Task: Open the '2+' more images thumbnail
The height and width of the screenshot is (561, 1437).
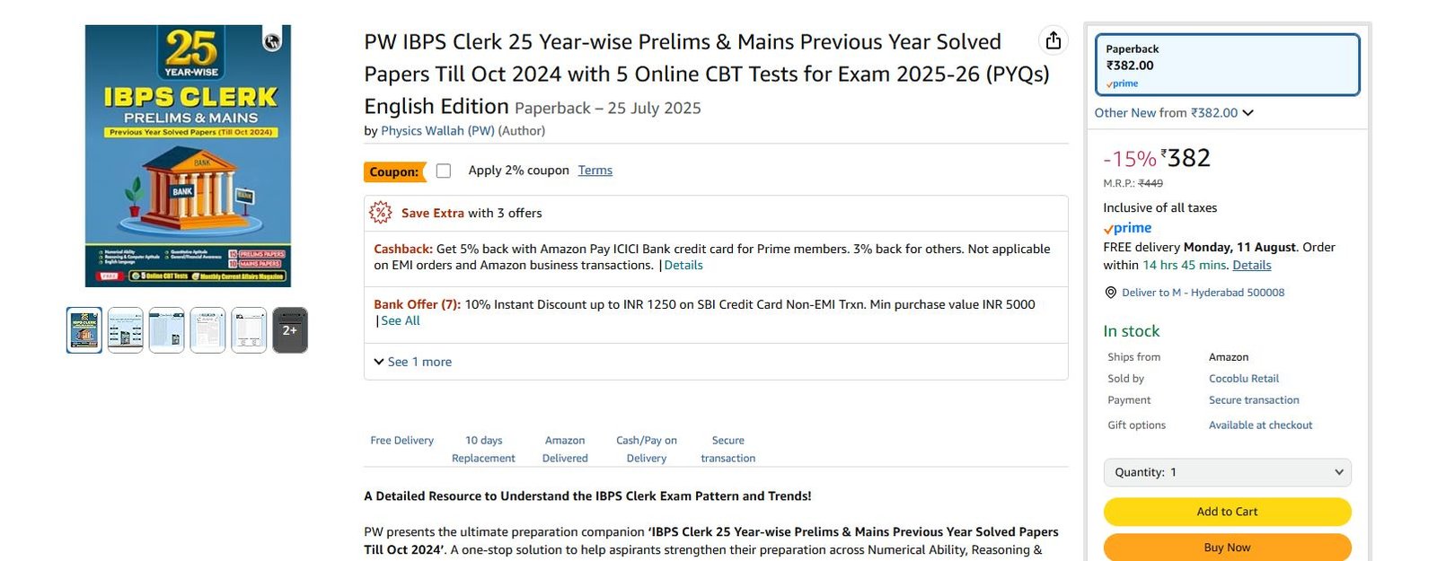Action: [x=290, y=329]
